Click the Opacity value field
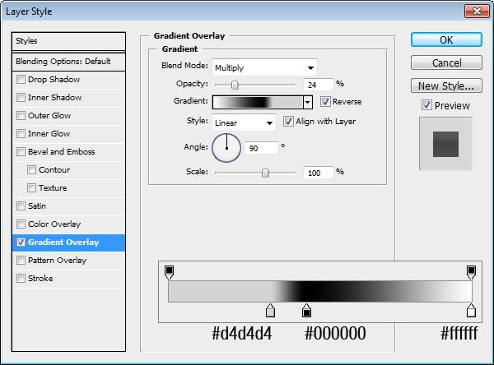 [318, 85]
